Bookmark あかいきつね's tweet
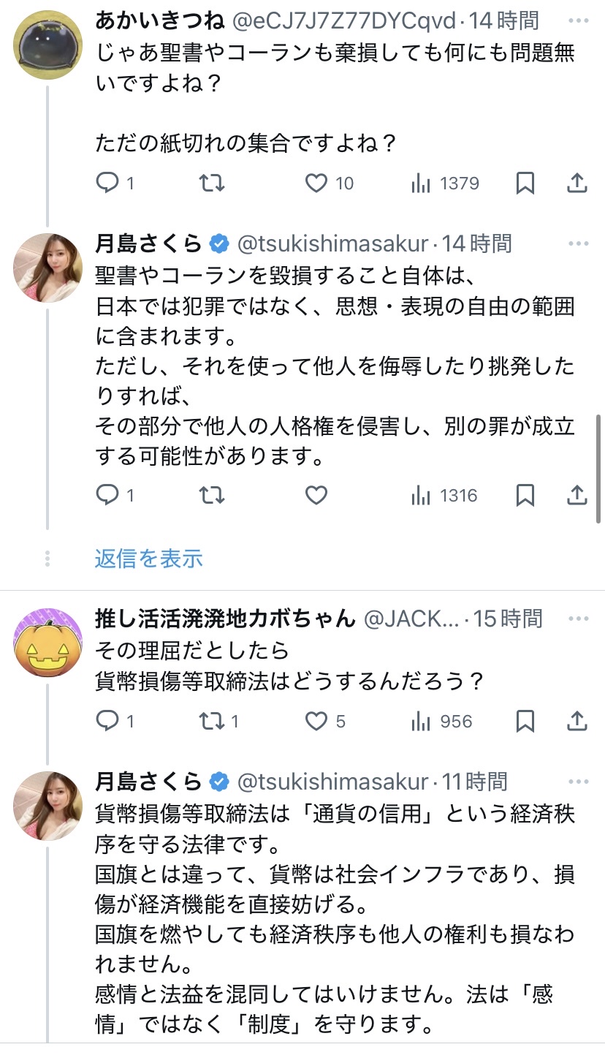Screen dimensions: 605x1055 (x=525, y=183)
